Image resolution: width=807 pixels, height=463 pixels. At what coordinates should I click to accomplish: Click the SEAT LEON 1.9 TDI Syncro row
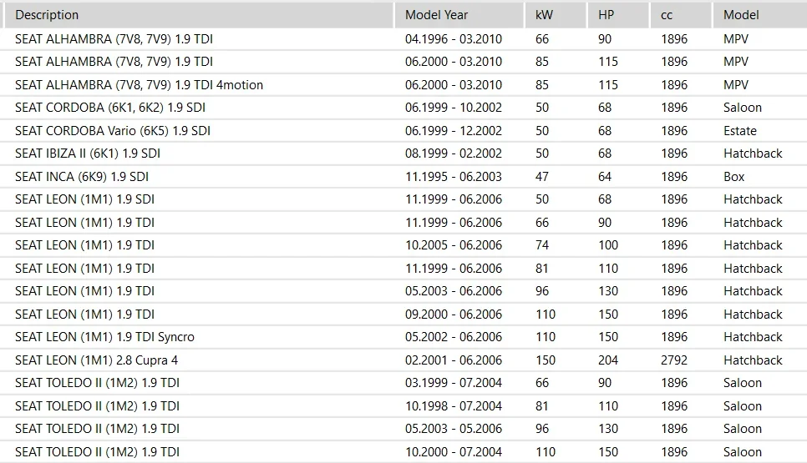point(104,337)
